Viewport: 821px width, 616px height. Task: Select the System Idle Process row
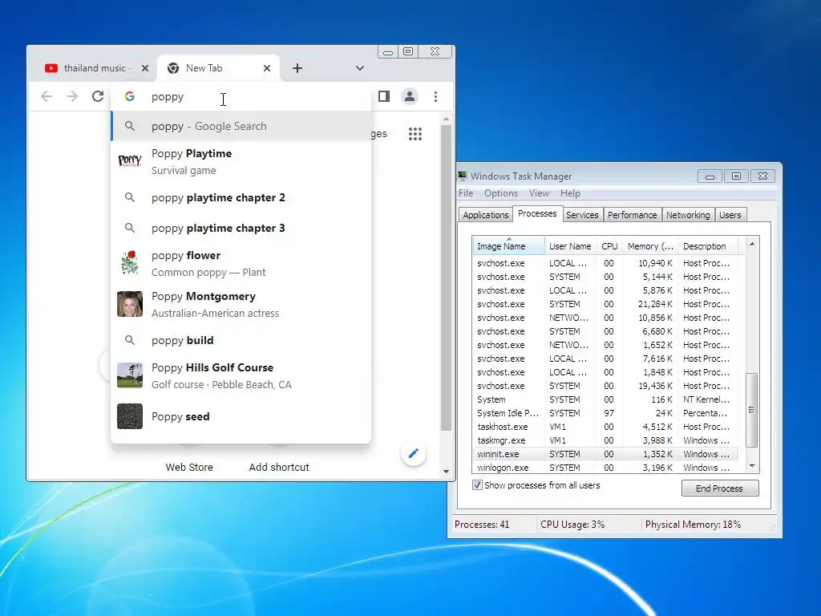(606, 413)
